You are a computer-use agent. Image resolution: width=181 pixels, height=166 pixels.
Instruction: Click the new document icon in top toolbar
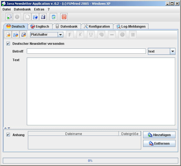pos(27,17)
